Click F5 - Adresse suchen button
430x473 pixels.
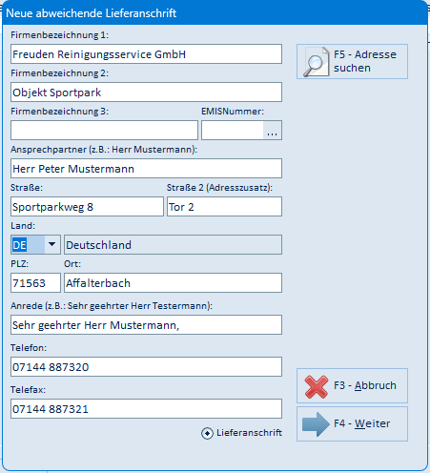[352, 62]
